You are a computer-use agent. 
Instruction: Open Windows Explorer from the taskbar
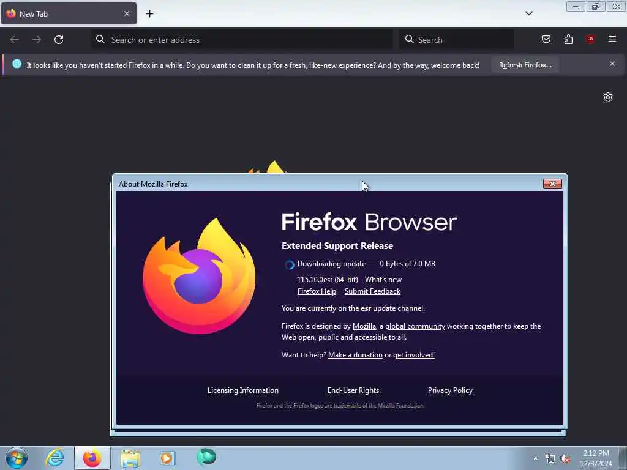tap(130, 458)
